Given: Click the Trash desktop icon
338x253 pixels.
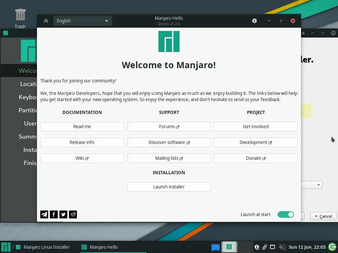Looking at the screenshot, I should tap(20, 18).
